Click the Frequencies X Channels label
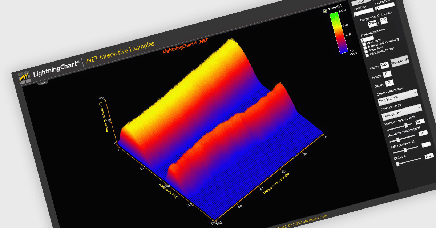This screenshot has width=436, height=228. click(x=376, y=16)
